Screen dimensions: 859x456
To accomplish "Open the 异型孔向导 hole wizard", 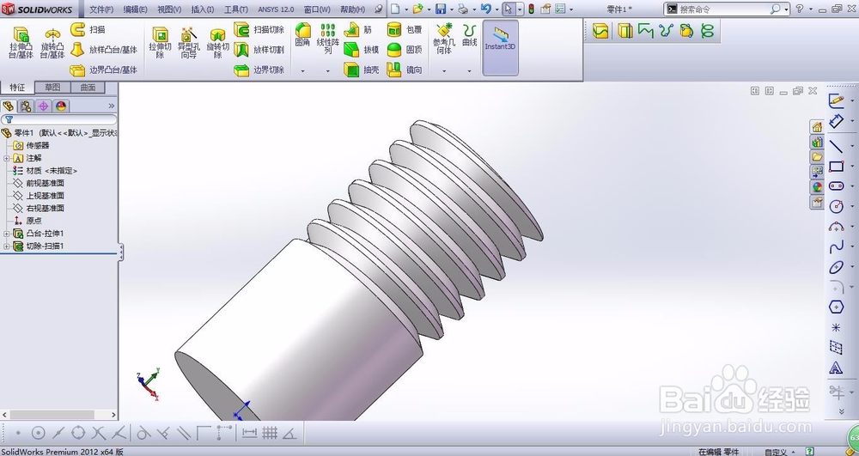I will (x=189, y=43).
